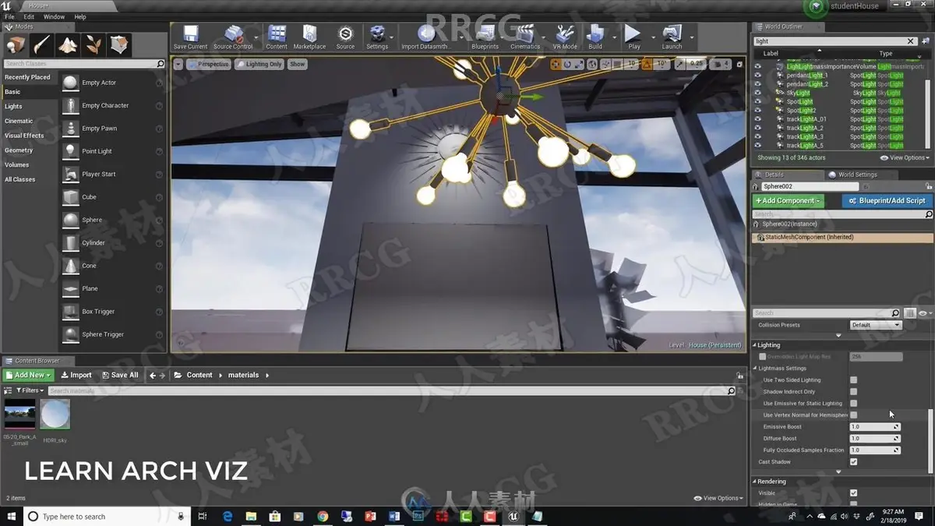Toggle visibility of SkyLight actor
This screenshot has width=935, height=526.
tap(757, 93)
